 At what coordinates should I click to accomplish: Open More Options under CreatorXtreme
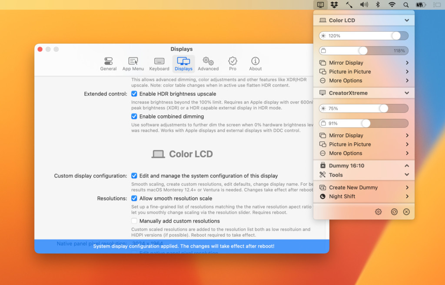364,153
